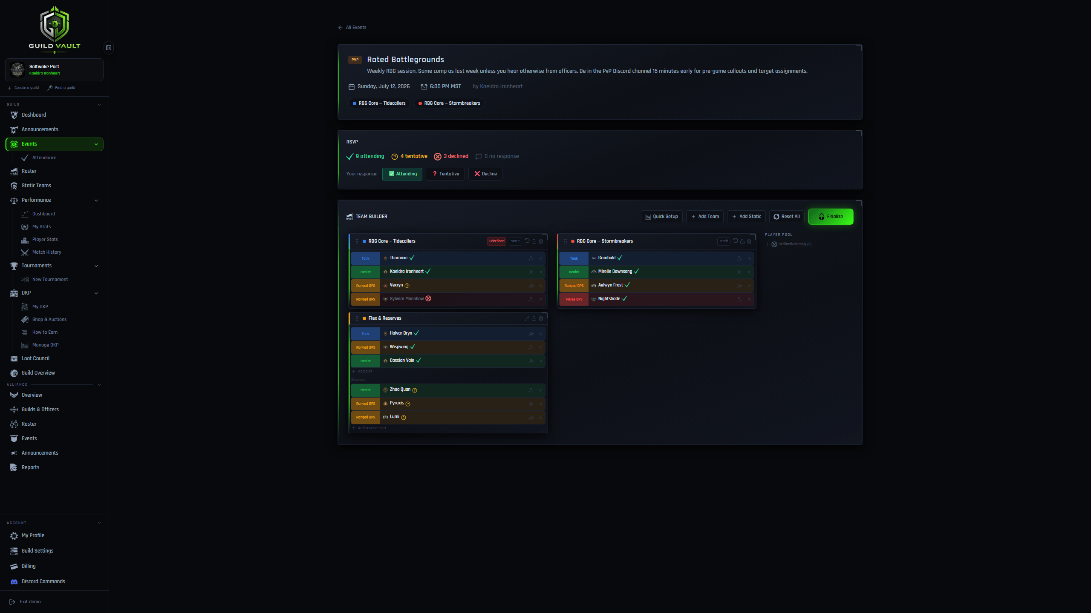Click Add reserve slot below Lumi
This screenshot has height=613, width=1091.
(369, 428)
